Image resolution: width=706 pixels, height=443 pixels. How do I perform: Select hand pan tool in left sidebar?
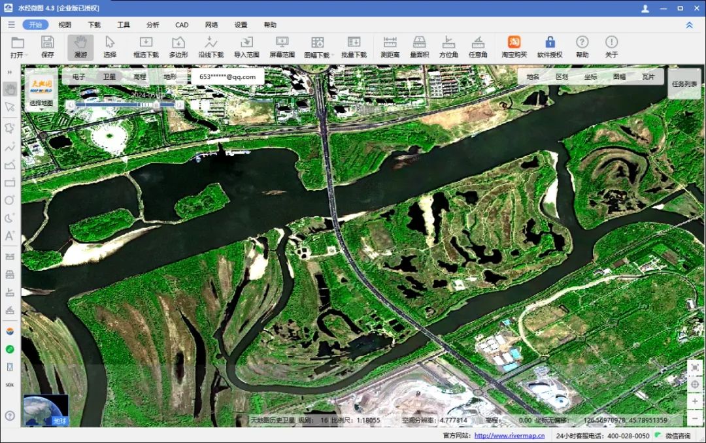(x=10, y=89)
